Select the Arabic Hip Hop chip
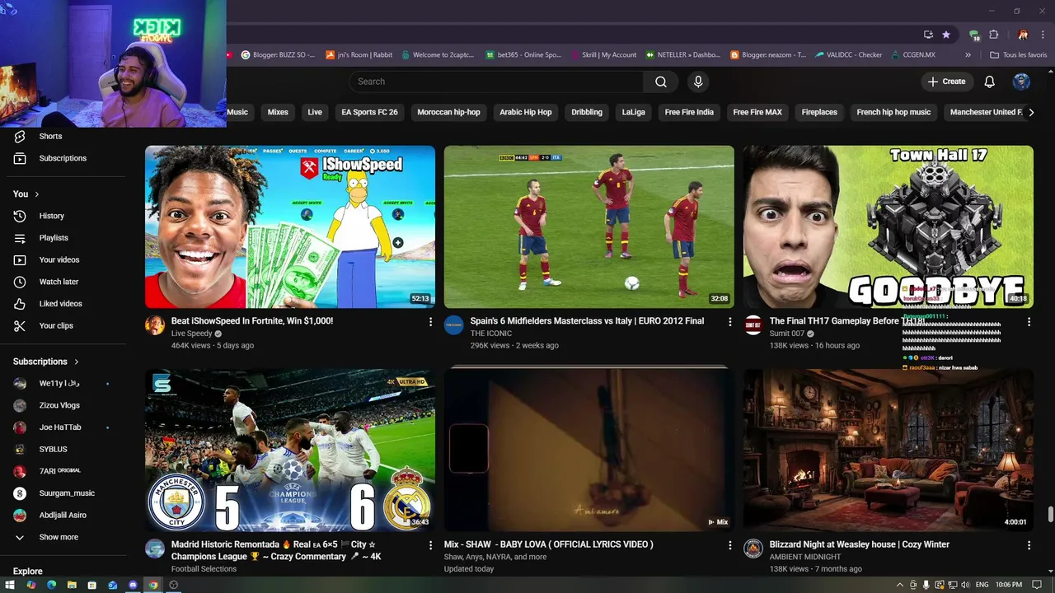1055x593 pixels. pyautogui.click(x=525, y=112)
